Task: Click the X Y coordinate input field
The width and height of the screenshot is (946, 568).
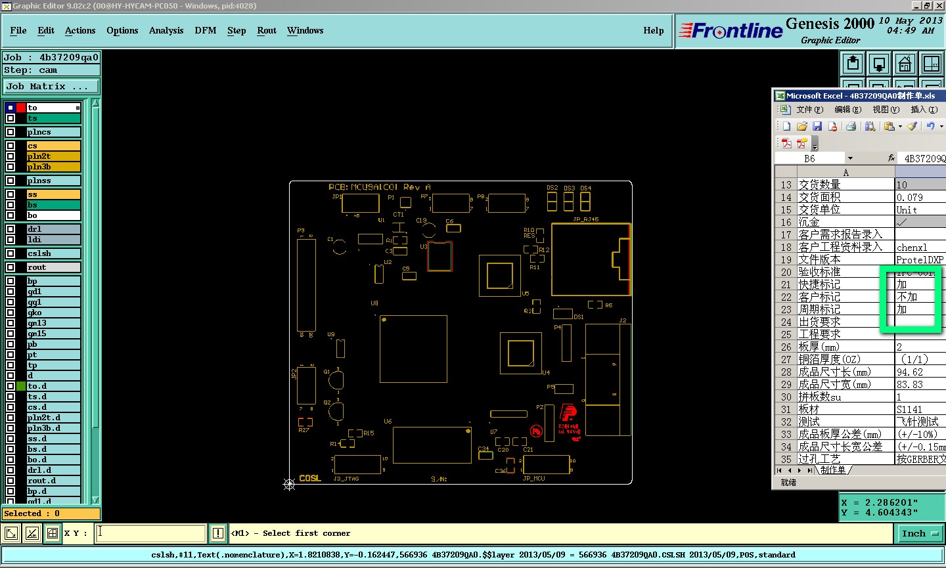Action: pyautogui.click(x=150, y=533)
